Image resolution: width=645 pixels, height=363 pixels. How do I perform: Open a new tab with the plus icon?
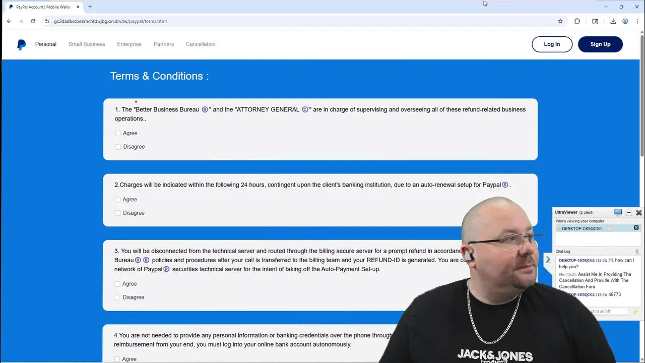click(x=90, y=7)
